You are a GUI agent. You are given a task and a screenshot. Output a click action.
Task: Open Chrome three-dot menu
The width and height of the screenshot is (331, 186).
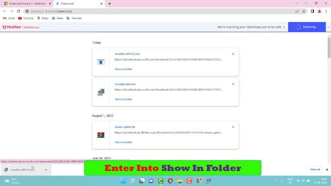(x=326, y=11)
